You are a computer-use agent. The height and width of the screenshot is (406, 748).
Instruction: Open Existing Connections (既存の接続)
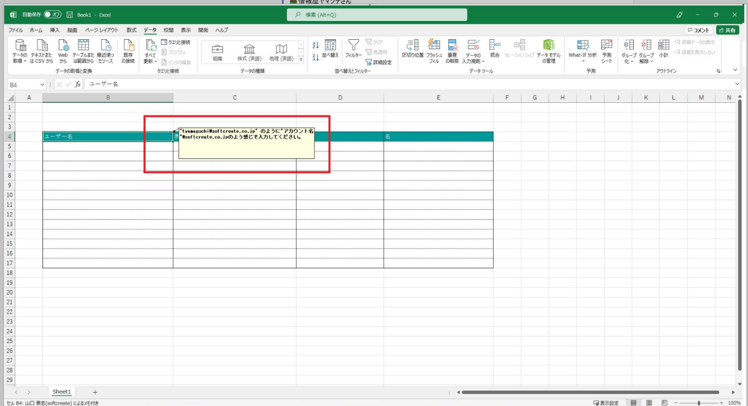pos(128,51)
